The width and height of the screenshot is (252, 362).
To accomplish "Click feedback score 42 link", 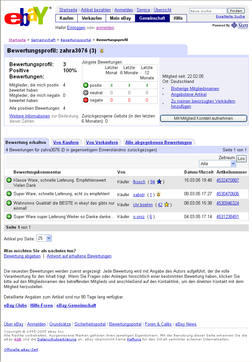I will click(160, 205).
